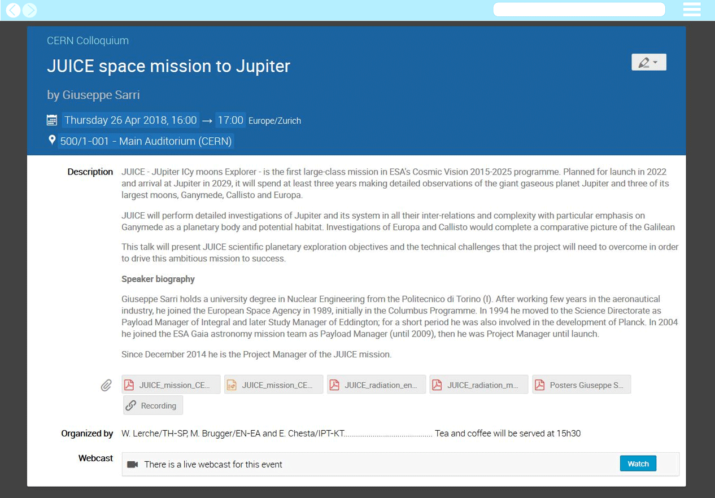This screenshot has height=498, width=715.
Task: Click the browser back arrow icon
Action: (13, 10)
